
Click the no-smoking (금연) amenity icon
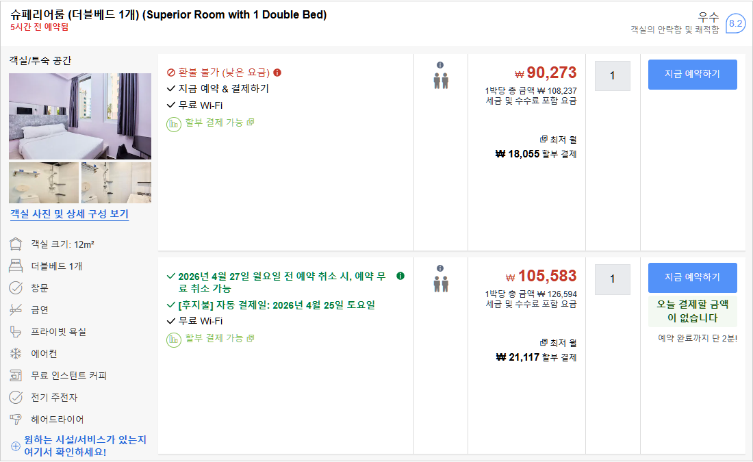(16, 310)
